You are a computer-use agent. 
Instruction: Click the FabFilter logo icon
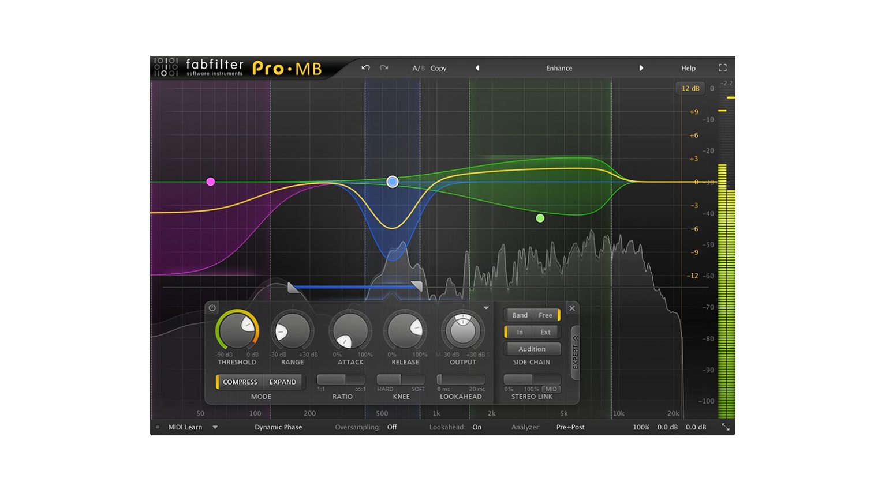(x=166, y=67)
